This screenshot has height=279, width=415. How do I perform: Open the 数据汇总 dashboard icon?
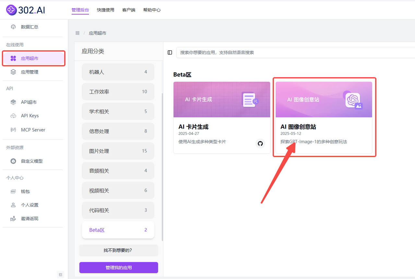pos(13,27)
